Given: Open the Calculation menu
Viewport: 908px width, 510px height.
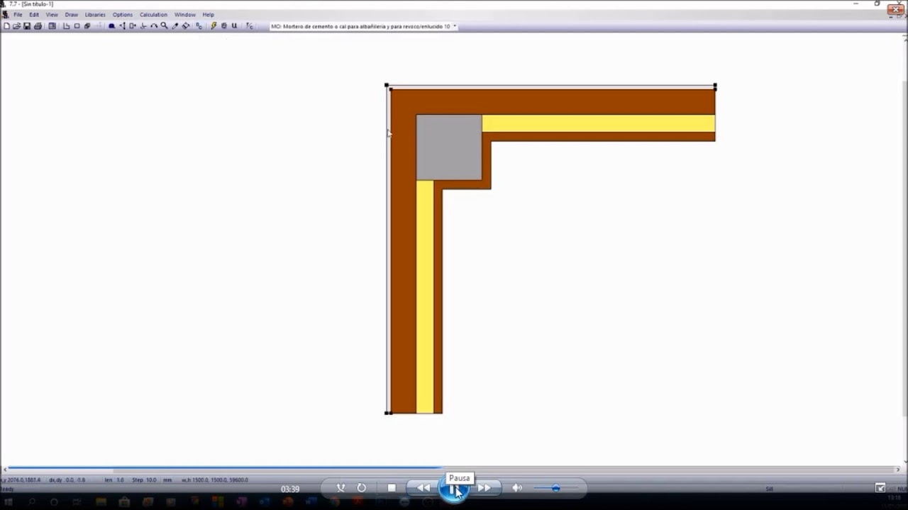Looking at the screenshot, I should [x=153, y=14].
